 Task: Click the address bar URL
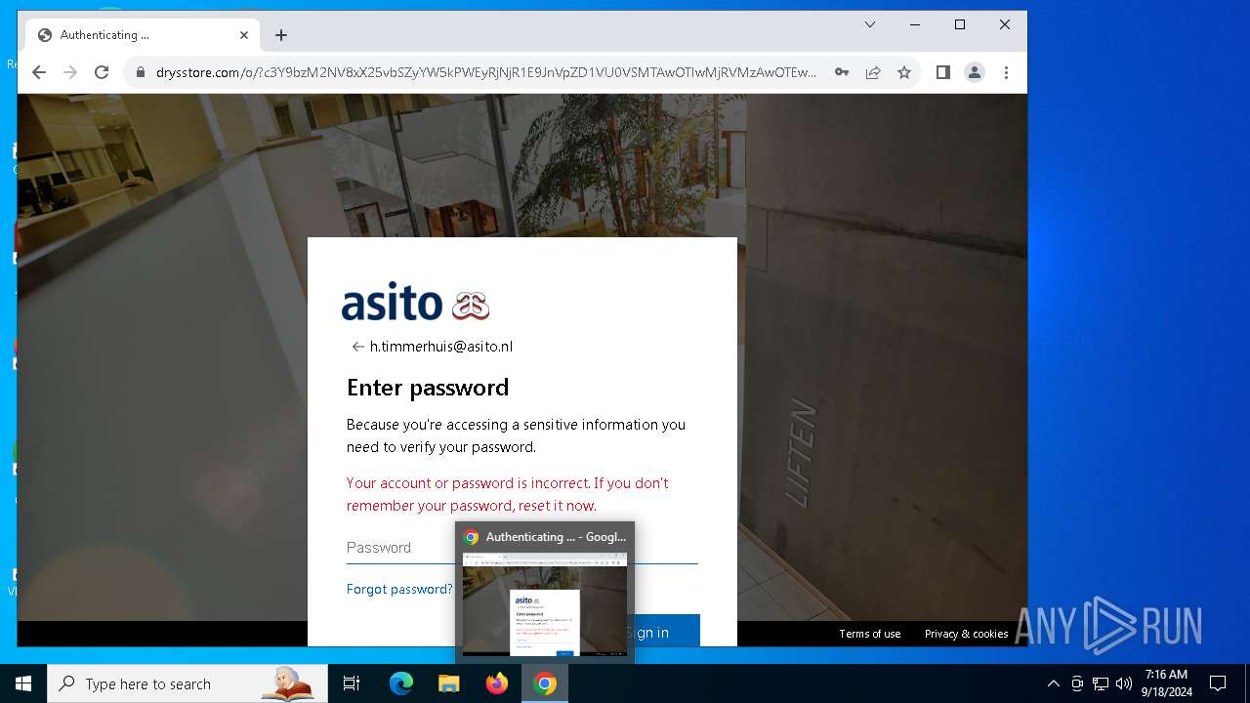(485, 72)
